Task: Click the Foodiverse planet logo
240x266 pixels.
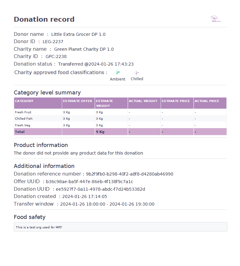Action: tap(215, 19)
